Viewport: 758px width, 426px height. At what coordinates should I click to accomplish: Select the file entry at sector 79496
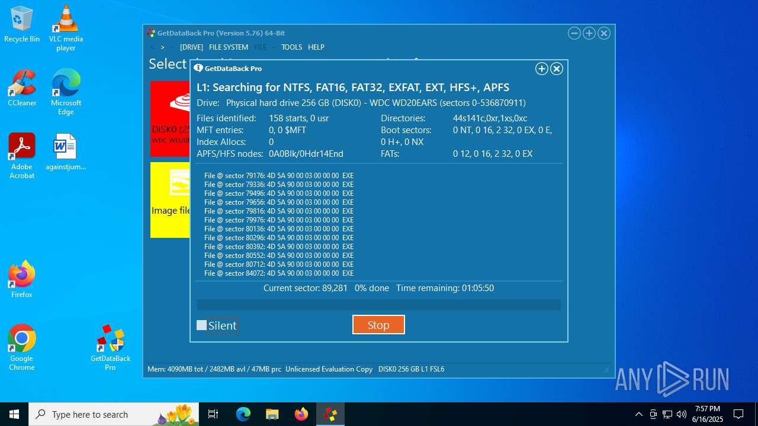pos(279,193)
